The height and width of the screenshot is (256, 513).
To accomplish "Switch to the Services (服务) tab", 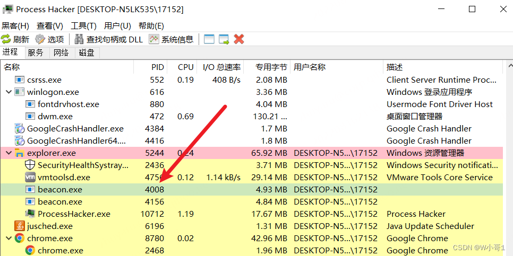I will click(x=36, y=52).
